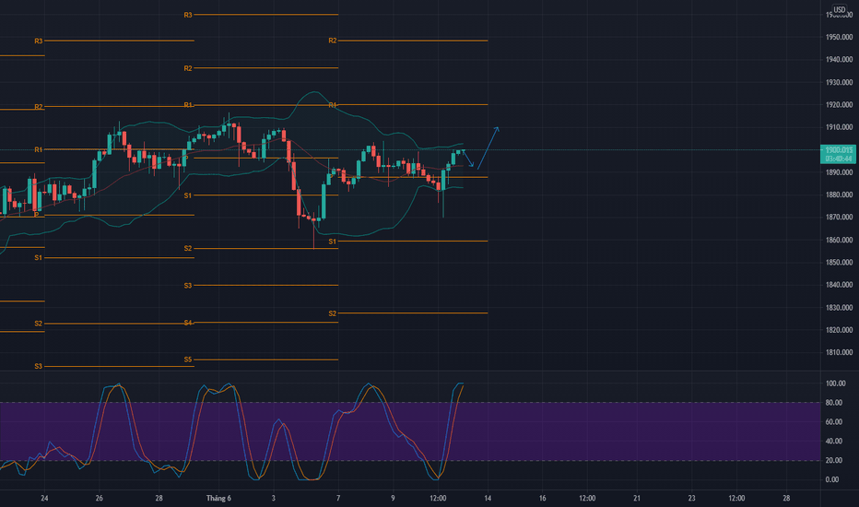Click the 16 date label on time axis
The height and width of the screenshot is (507, 859).
[x=542, y=498]
